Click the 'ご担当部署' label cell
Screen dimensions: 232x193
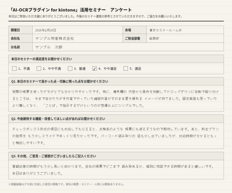[134, 39]
